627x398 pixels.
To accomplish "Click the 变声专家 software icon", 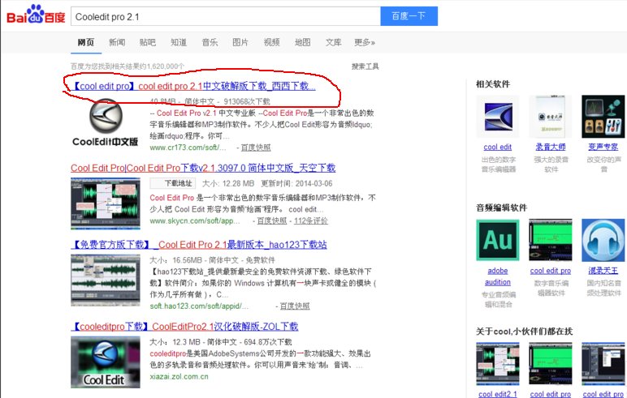I will coord(603,117).
